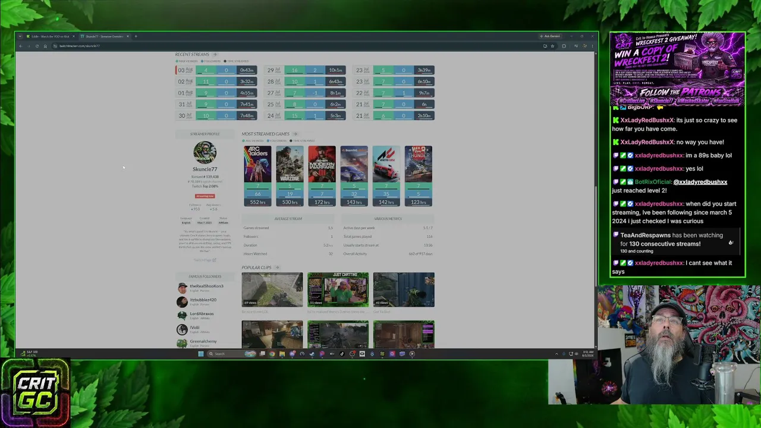Open Ask Gemini in the browser
Viewport: 761px width, 428px height.
(x=551, y=36)
